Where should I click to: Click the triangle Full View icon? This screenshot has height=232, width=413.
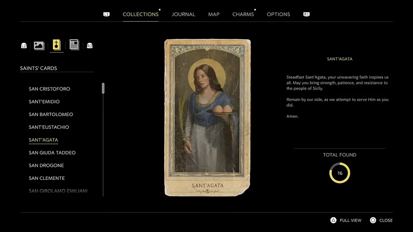pos(333,220)
